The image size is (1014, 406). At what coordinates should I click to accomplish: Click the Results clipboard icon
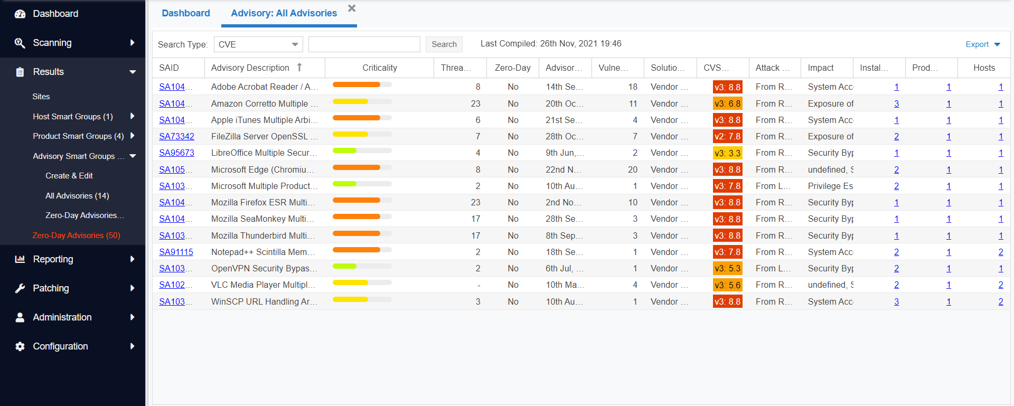(20, 72)
